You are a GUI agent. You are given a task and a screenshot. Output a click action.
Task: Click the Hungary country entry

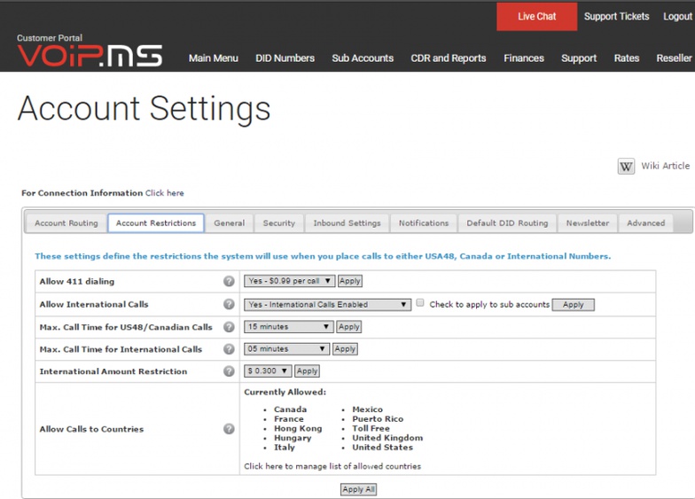[x=293, y=438]
